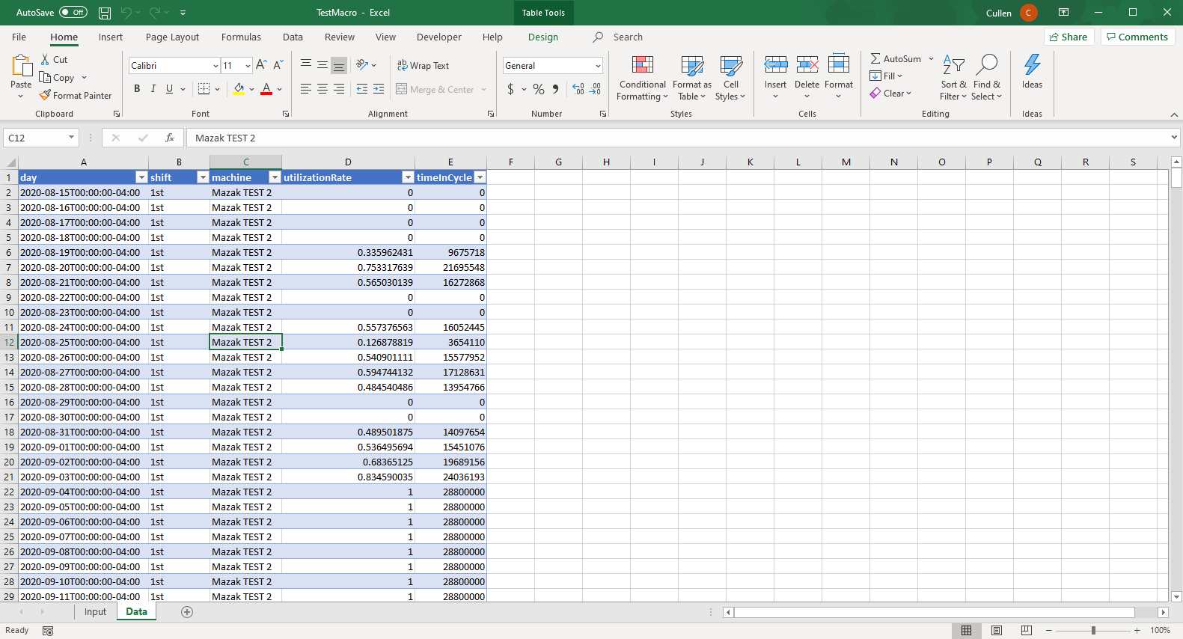Switch to the Input sheet tab
1183x639 pixels.
95,612
